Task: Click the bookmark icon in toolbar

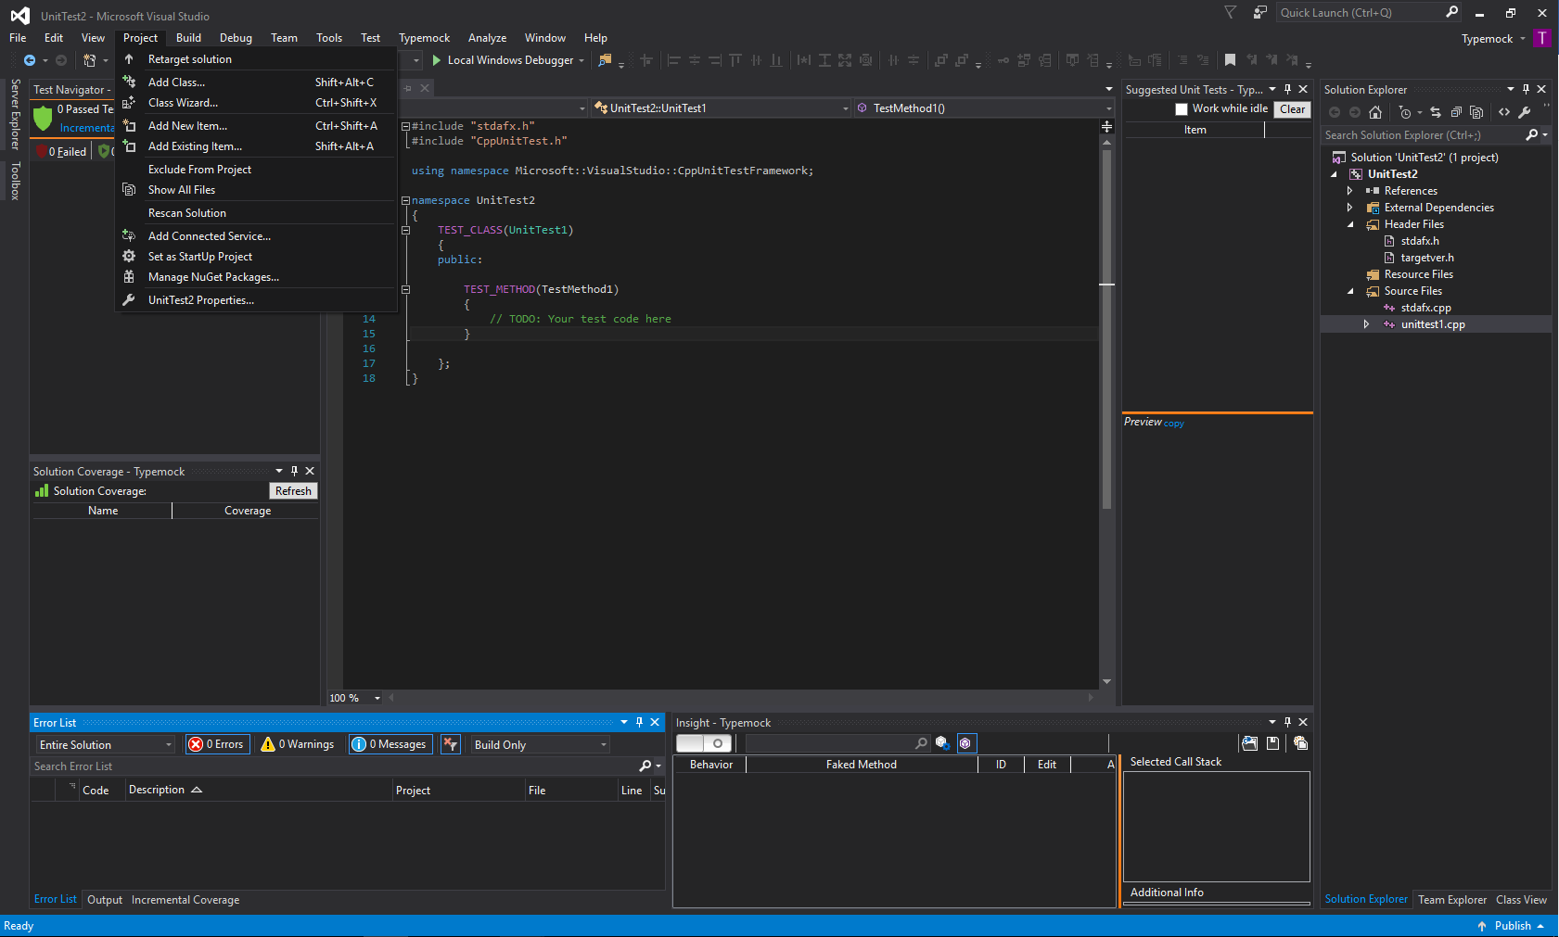Action: [x=1230, y=60]
